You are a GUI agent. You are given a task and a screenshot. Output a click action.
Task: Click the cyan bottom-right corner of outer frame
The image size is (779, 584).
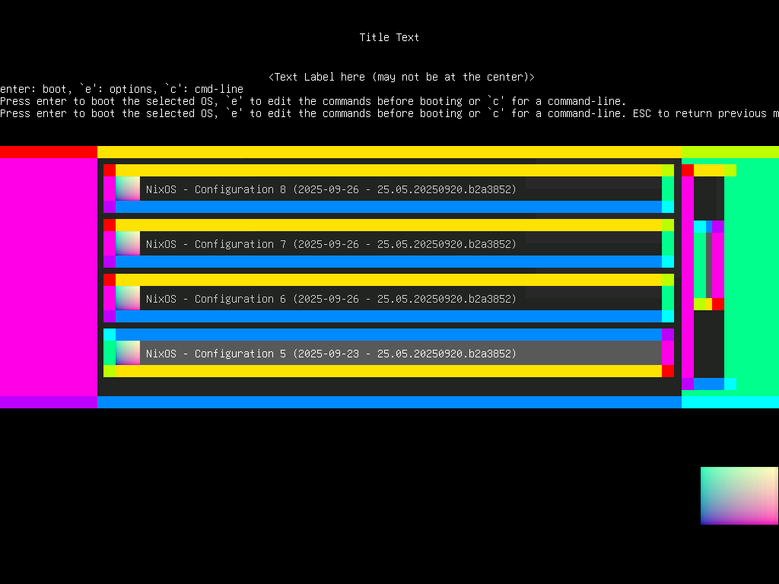(x=730, y=402)
